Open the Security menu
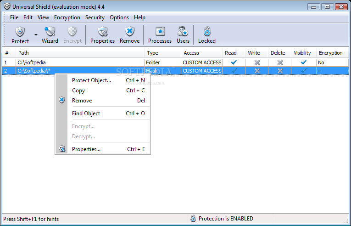351x226 pixels. coord(95,17)
